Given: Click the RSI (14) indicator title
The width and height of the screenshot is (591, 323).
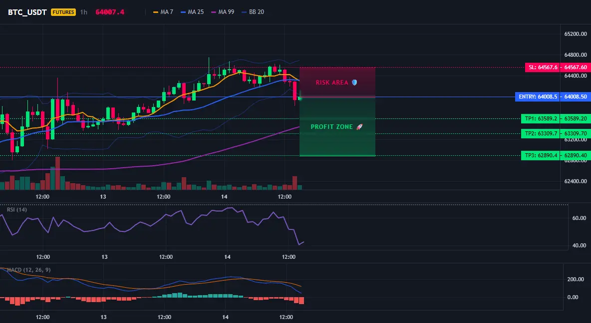Looking at the screenshot, I should click(17, 210).
